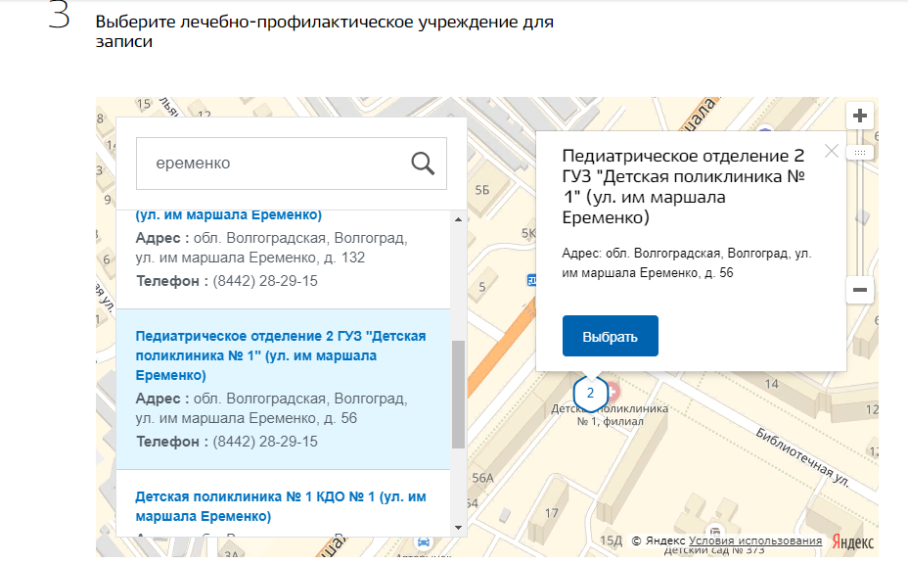
Task: Click the red cross clinic map icon
Action: (613, 391)
